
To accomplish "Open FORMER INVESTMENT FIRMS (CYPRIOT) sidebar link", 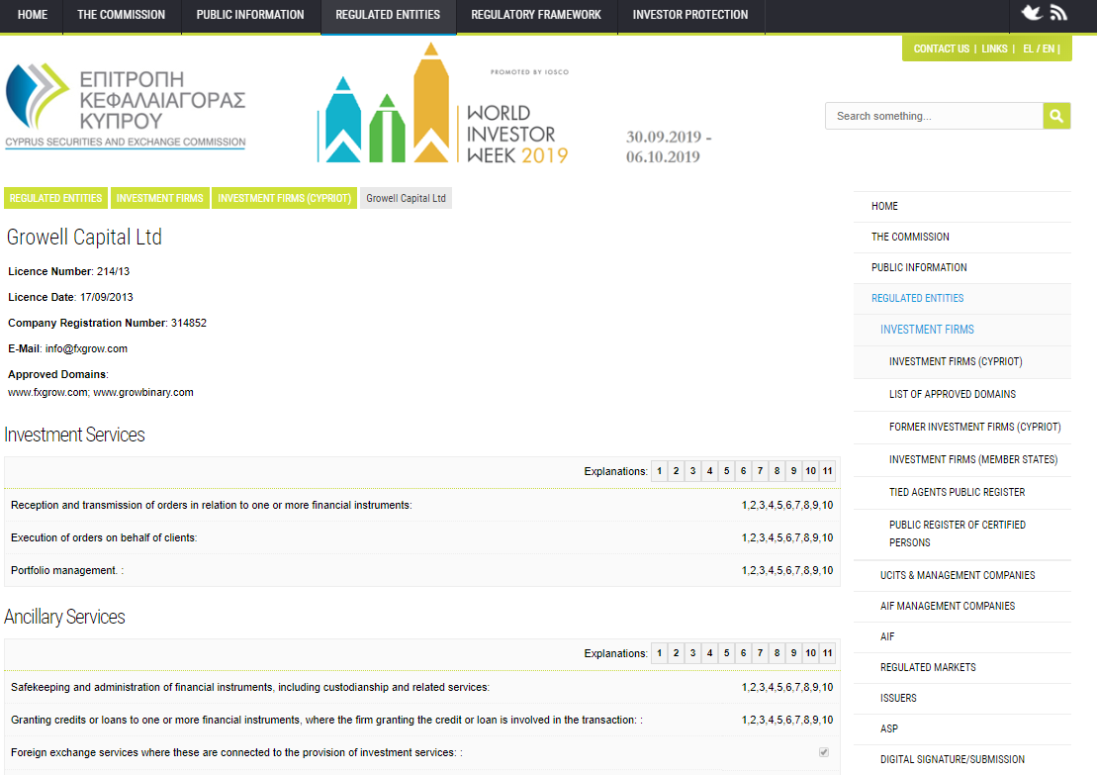I will coord(961,427).
